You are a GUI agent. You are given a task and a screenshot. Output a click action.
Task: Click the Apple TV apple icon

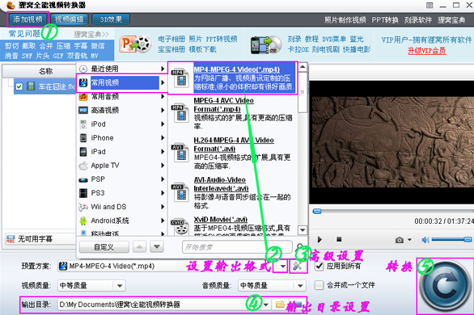point(83,166)
